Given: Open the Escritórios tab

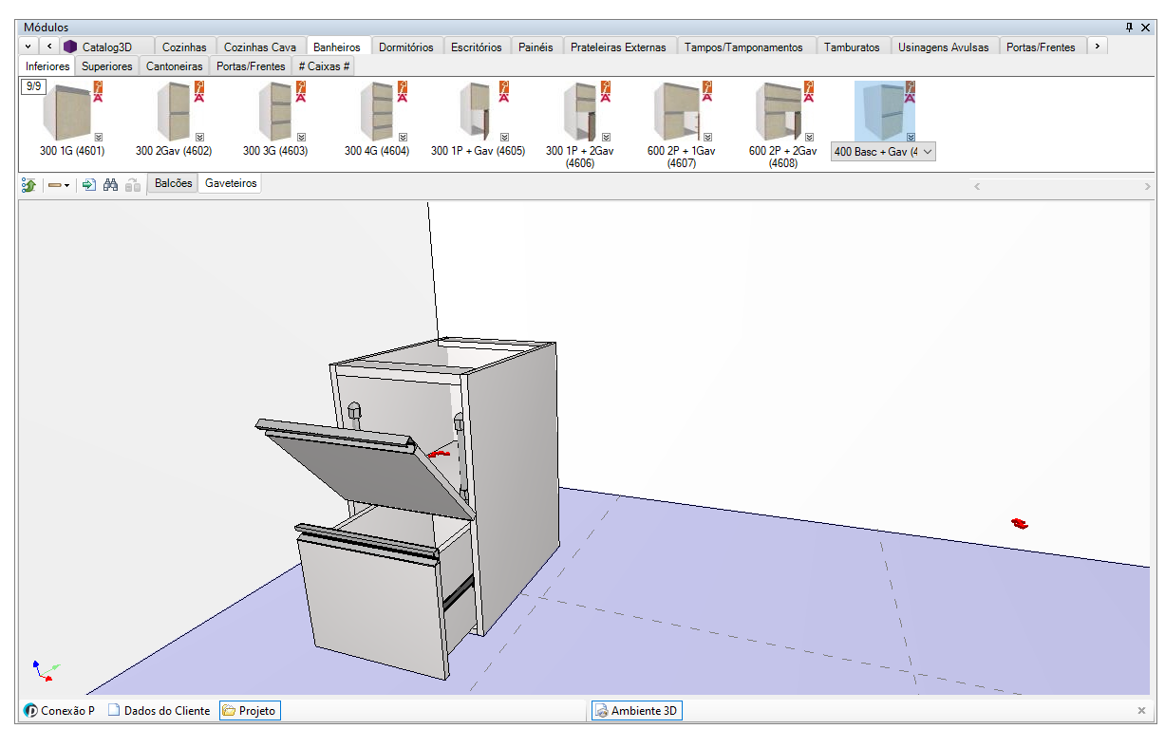Looking at the screenshot, I should pos(477,47).
